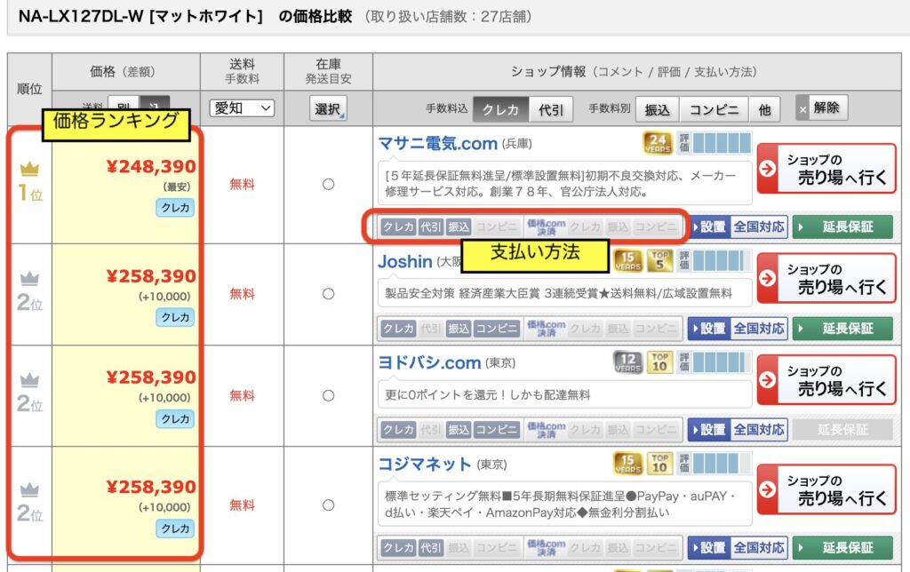Screen dimensions: 910x572
Task: Click the ○ stock mark for マサニ電気.com
Action: click(x=329, y=185)
